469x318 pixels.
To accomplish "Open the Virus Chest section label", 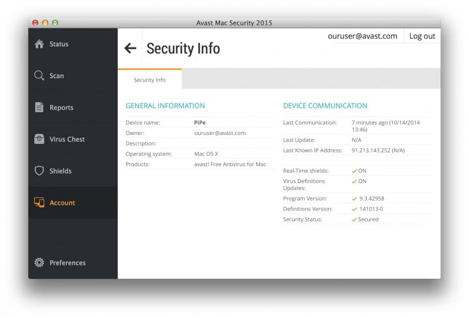I will tap(67, 139).
